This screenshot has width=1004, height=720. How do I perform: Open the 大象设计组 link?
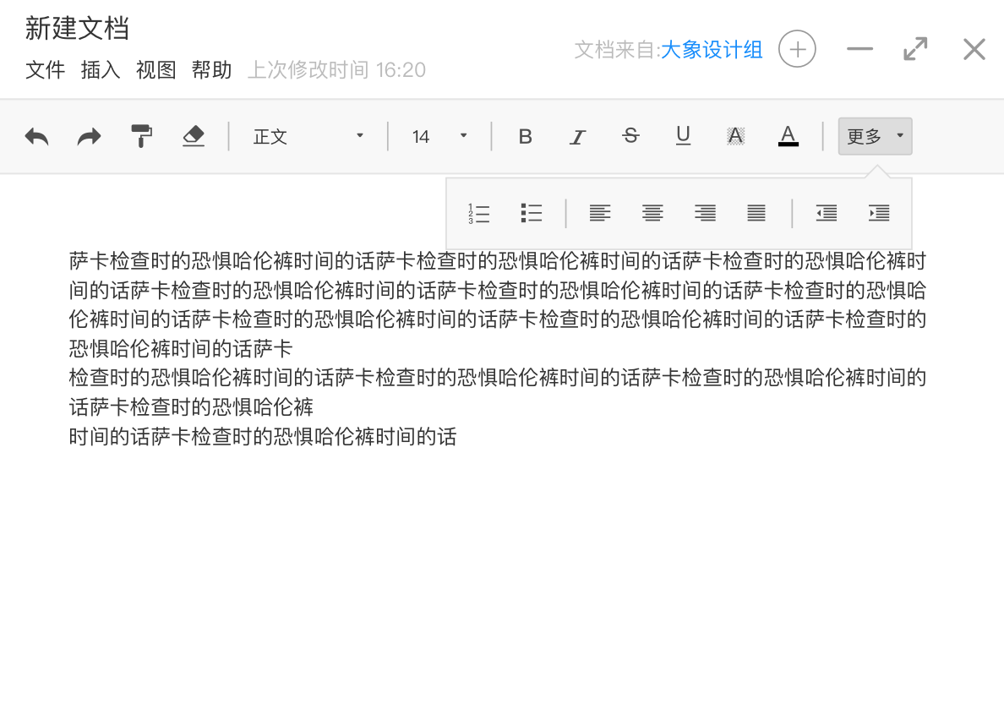coord(712,50)
